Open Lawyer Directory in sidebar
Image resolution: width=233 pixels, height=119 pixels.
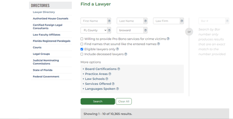point(44,12)
